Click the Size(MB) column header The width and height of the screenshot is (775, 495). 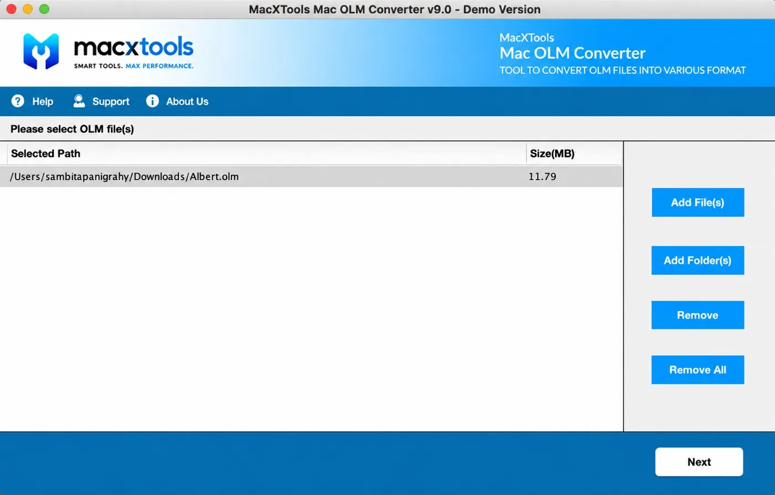[x=574, y=153]
